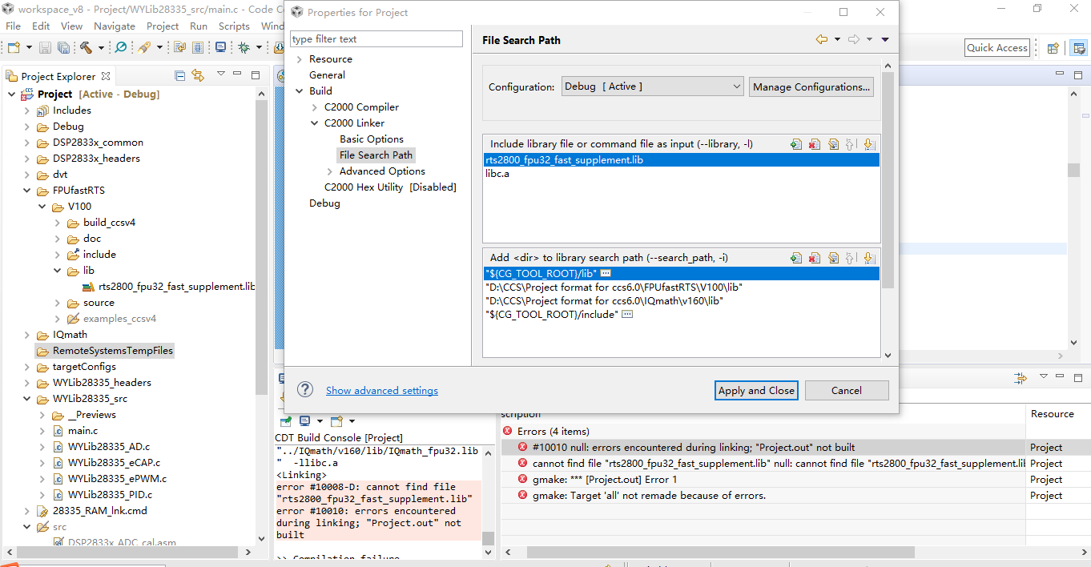1091x567 pixels.
Task: Open the Build hammer dropdown arrow
Action: [x=100, y=48]
